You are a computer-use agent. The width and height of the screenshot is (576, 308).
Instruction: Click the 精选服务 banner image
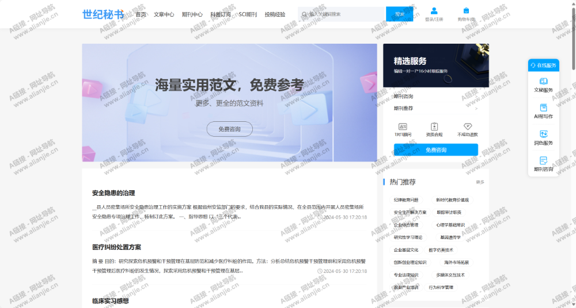[435, 66]
